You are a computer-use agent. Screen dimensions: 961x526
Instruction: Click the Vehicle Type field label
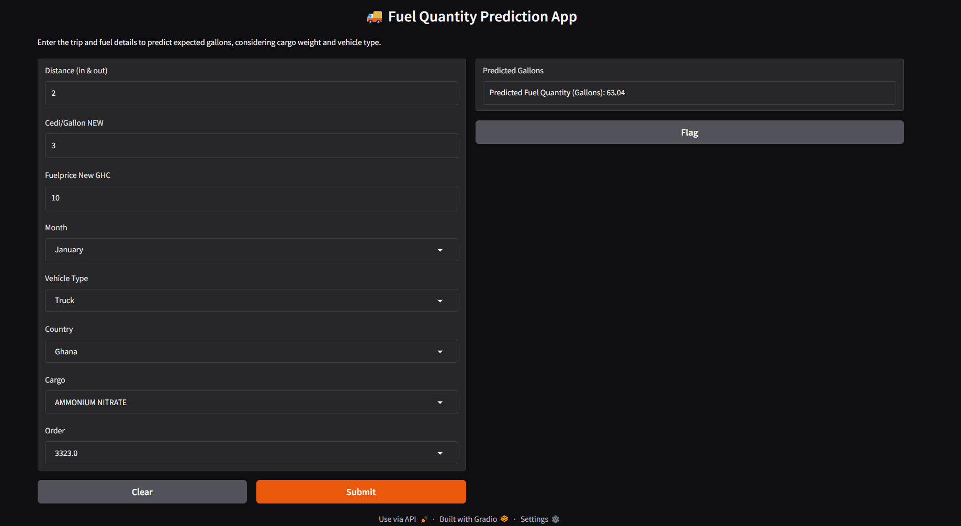[66, 278]
